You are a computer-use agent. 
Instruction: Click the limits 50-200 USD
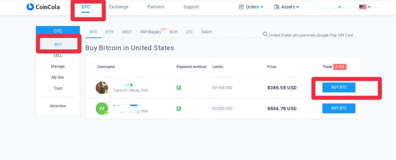tap(222, 109)
